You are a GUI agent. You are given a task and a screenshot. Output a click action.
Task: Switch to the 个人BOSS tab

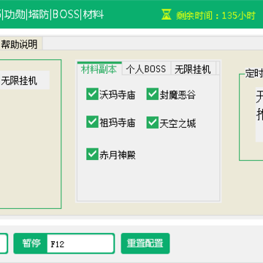click(146, 69)
